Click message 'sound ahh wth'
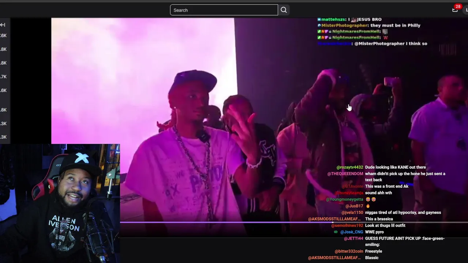468x263 pixels. [378, 193]
